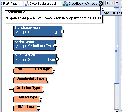Select the ContactType type box
122x112 pixels.
pyautogui.click(x=27, y=98)
